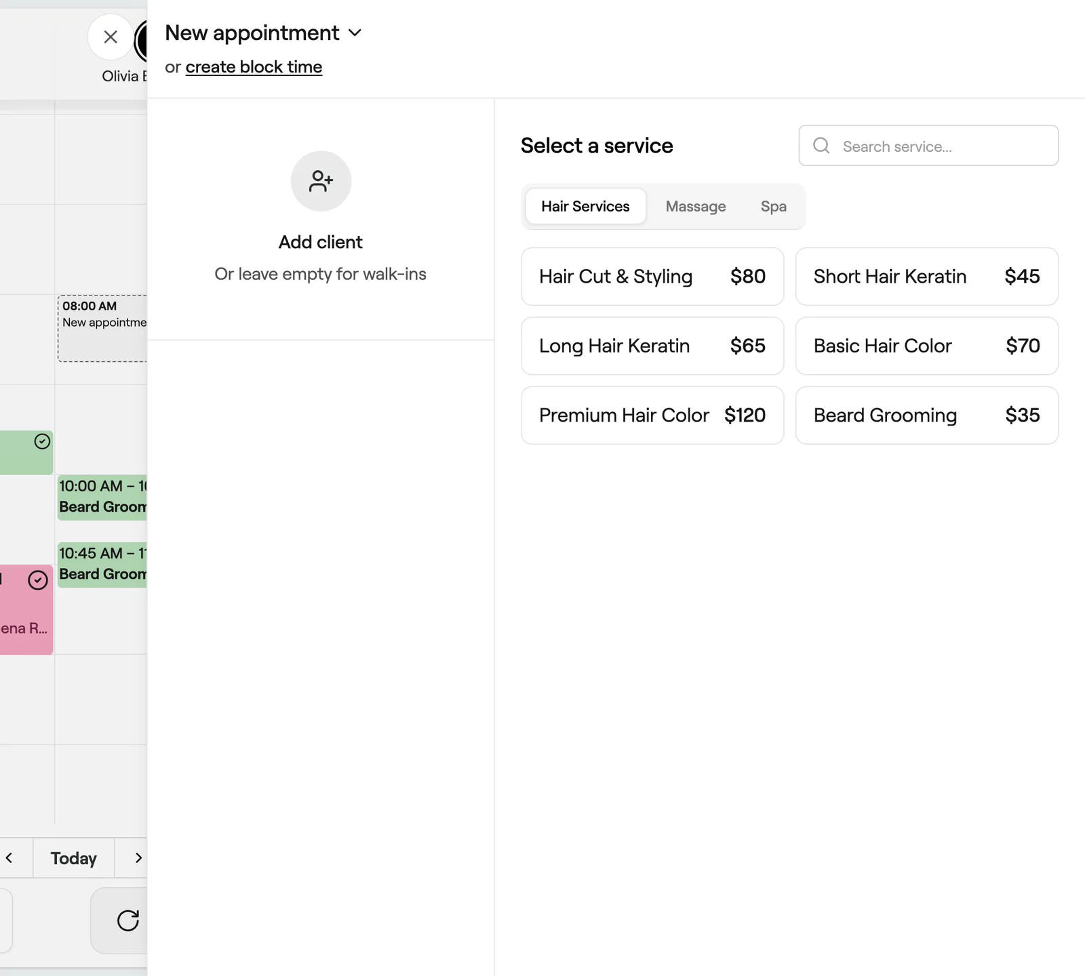Select Beard Grooming $35 service card
This screenshot has width=1085, height=976.
(927, 415)
